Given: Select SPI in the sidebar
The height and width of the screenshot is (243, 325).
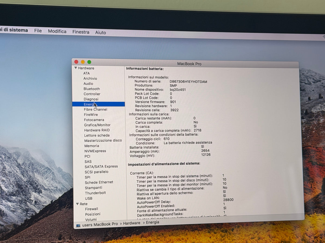Looking at the screenshot, I should pyautogui.click(x=87, y=177).
